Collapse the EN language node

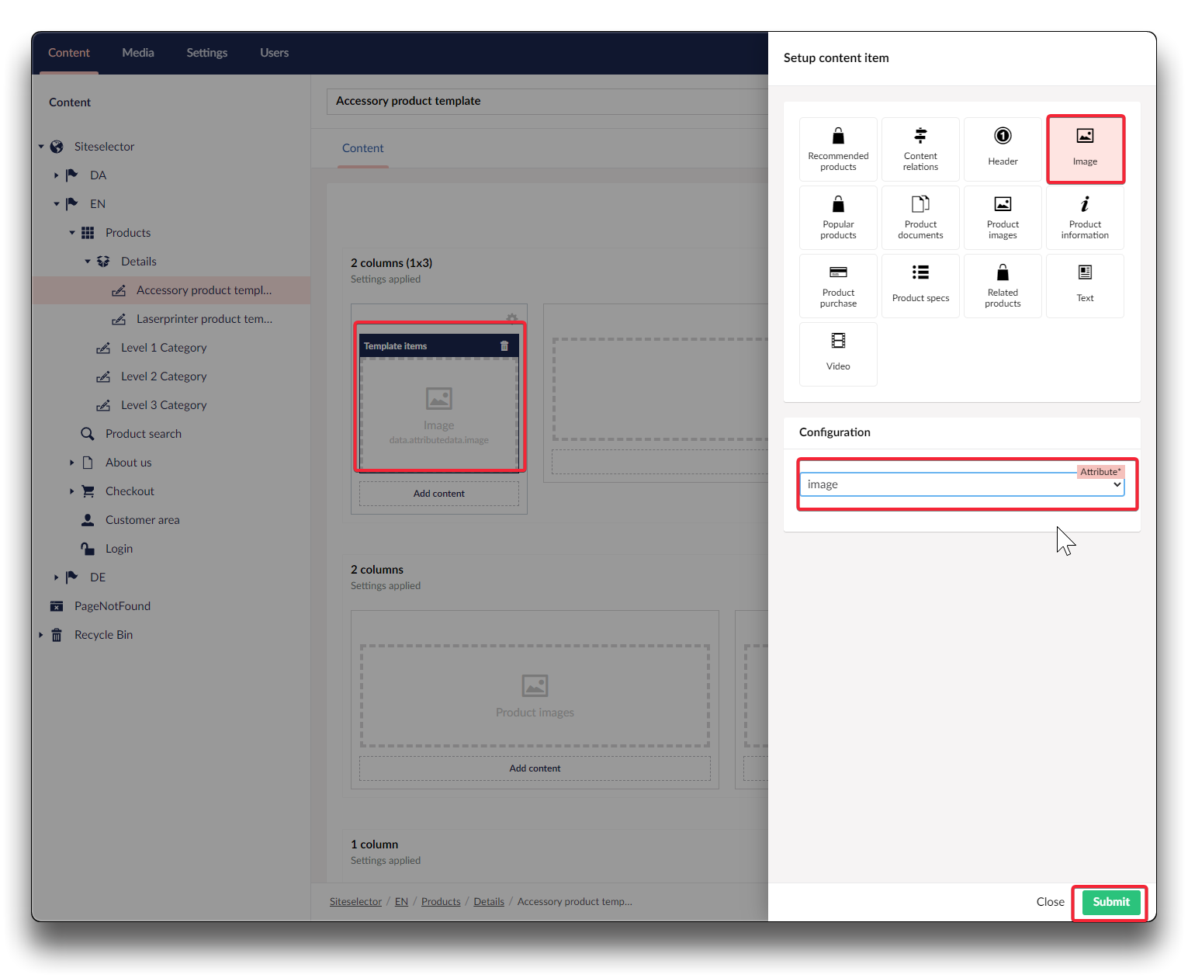57,204
